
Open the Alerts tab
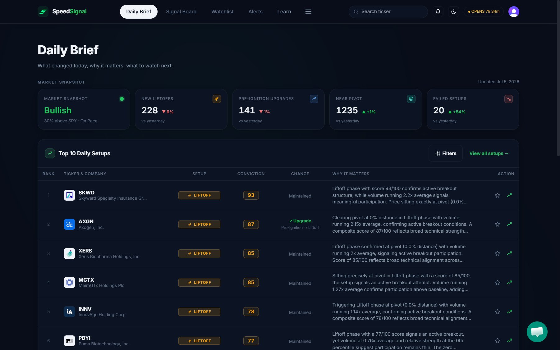[255, 11]
